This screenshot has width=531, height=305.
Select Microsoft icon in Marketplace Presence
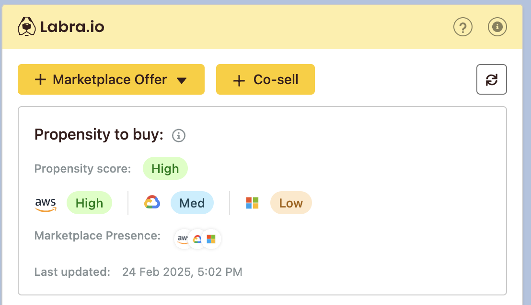tap(211, 239)
